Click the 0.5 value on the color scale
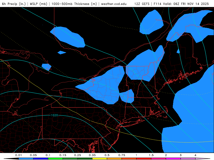 [x=107, y=155]
